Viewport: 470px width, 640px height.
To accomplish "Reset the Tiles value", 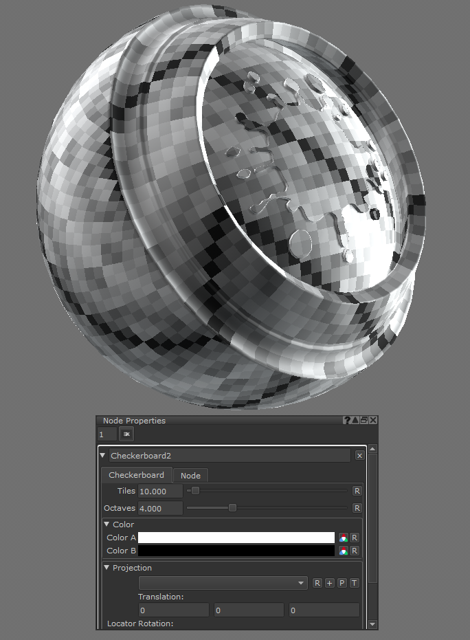I will [x=357, y=491].
